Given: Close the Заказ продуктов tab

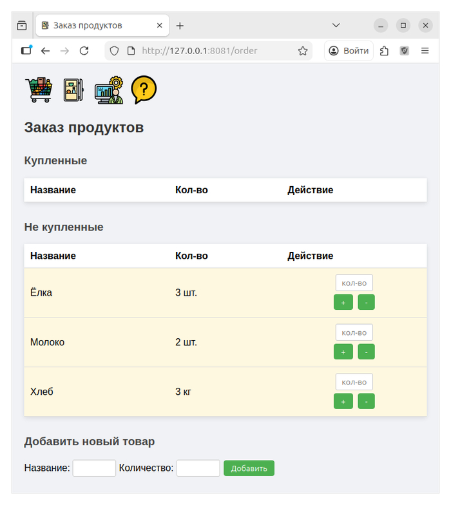Looking at the screenshot, I should click(x=160, y=26).
